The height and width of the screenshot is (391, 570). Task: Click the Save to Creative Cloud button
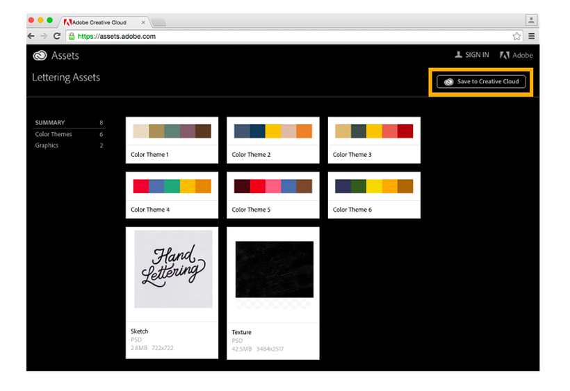pos(482,81)
